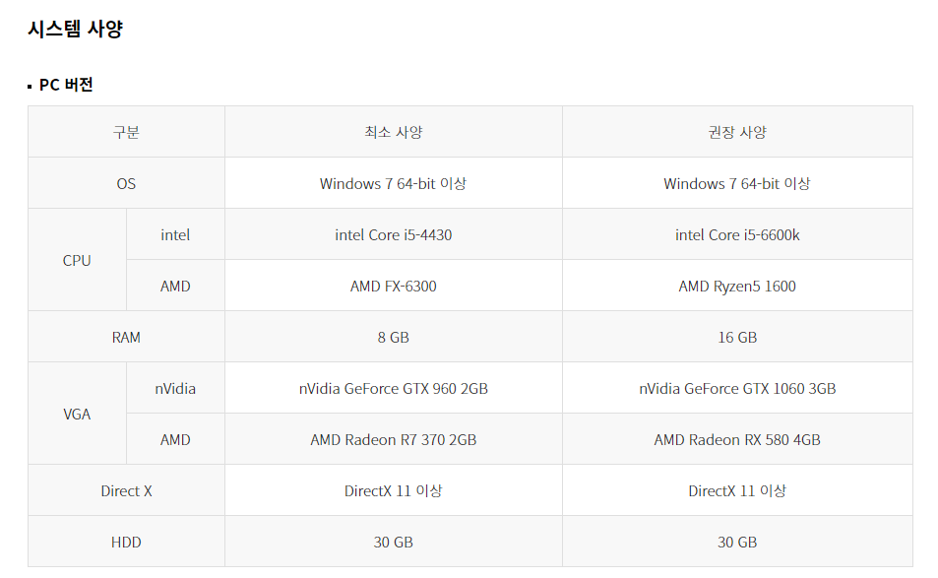Click the 16 GB cell
Screen dimensions: 938x578
click(737, 337)
